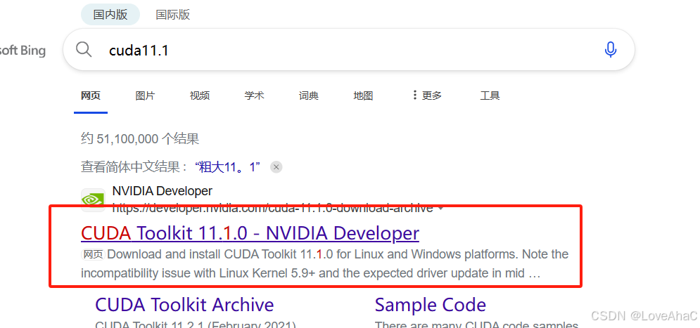Click the NVIDIA Developer site favicon
Image resolution: width=700 pixels, height=328 pixels.
click(x=93, y=199)
